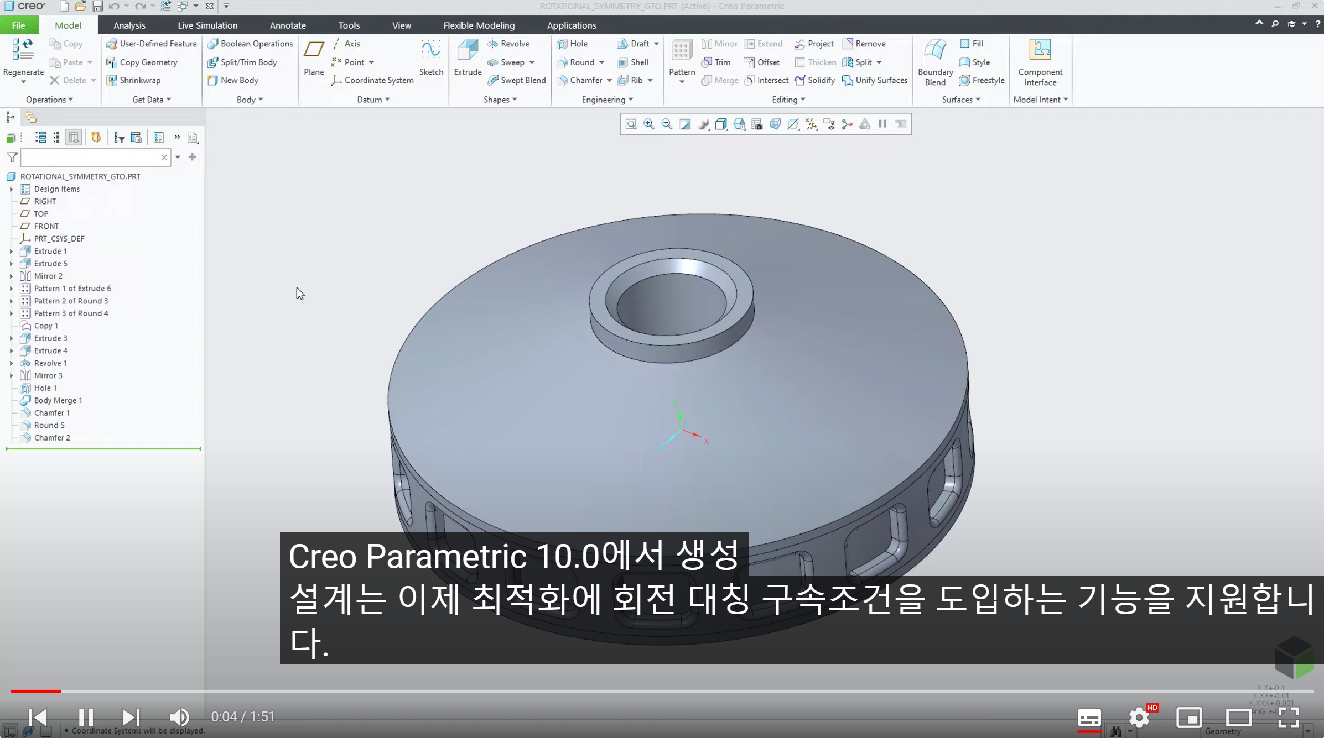This screenshot has height=738, width=1324.
Task: Open the Round dropdown arrow
Action: (x=601, y=62)
